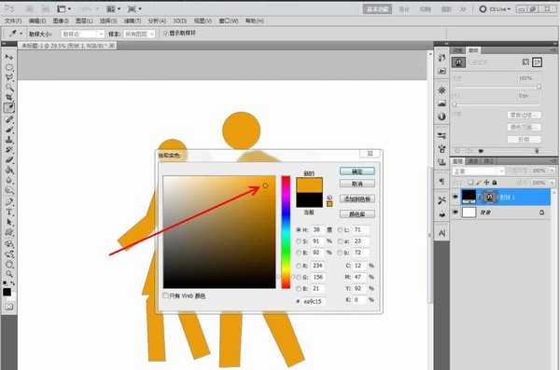Select the Lasso tool
Screen dimensions: 560x370
pyautogui.click(x=9, y=77)
